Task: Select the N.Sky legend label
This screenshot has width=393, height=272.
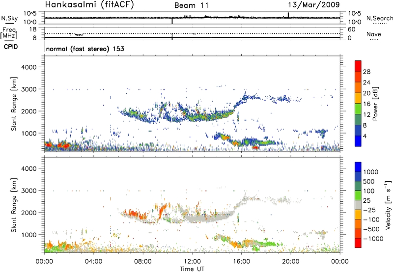Action: click(x=9, y=18)
